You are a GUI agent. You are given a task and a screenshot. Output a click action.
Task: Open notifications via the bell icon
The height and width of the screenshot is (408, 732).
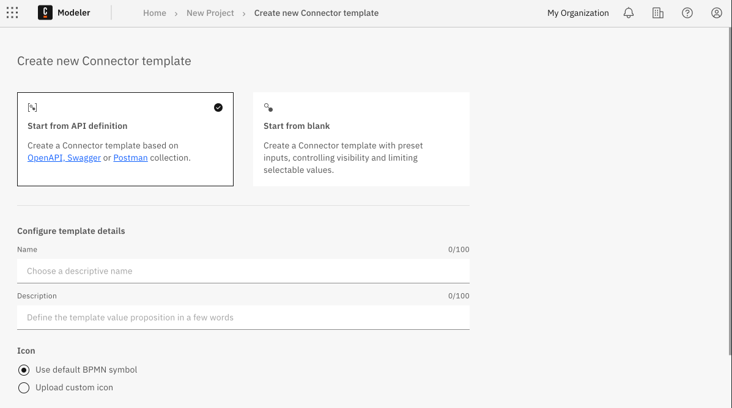pyautogui.click(x=628, y=12)
